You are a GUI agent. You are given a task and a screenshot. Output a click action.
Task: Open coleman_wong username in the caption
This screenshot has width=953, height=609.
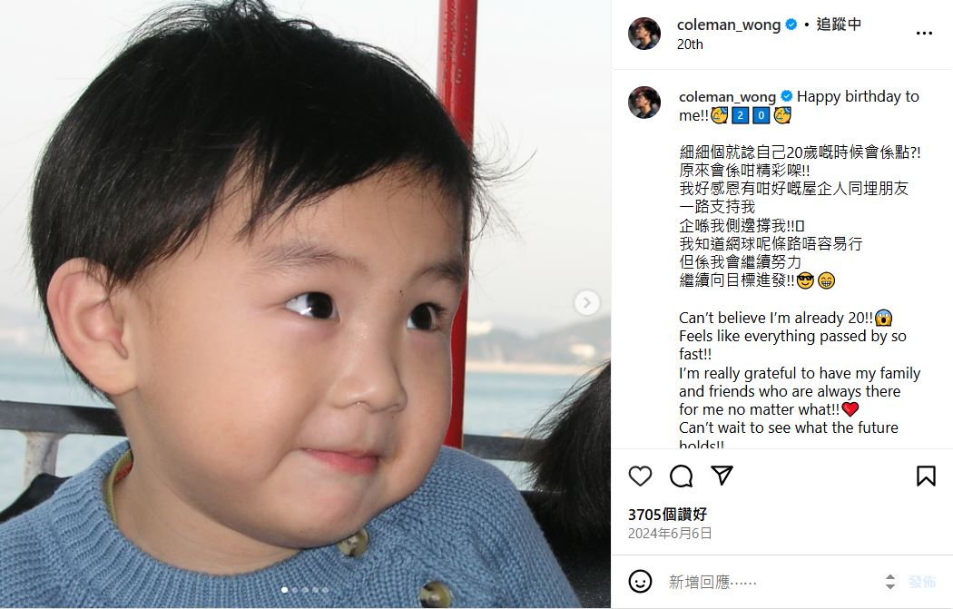point(727,96)
